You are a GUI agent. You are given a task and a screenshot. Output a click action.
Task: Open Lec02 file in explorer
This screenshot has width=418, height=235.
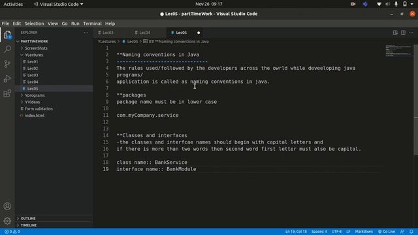tap(33, 69)
